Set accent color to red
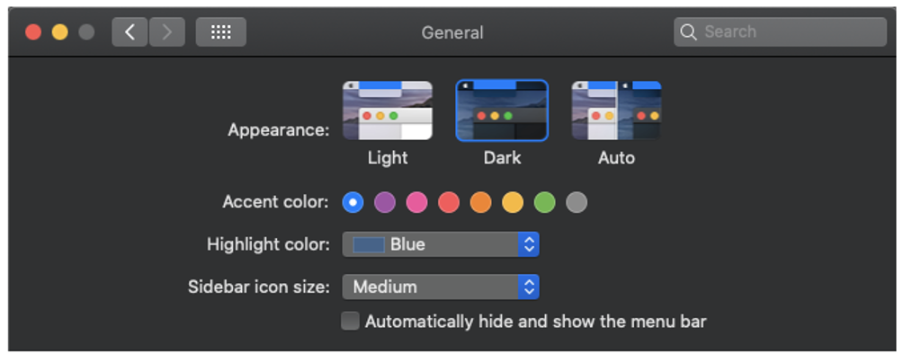 click(449, 202)
